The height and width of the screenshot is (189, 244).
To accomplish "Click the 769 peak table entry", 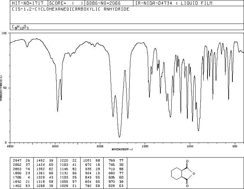I will tap(116, 161).
